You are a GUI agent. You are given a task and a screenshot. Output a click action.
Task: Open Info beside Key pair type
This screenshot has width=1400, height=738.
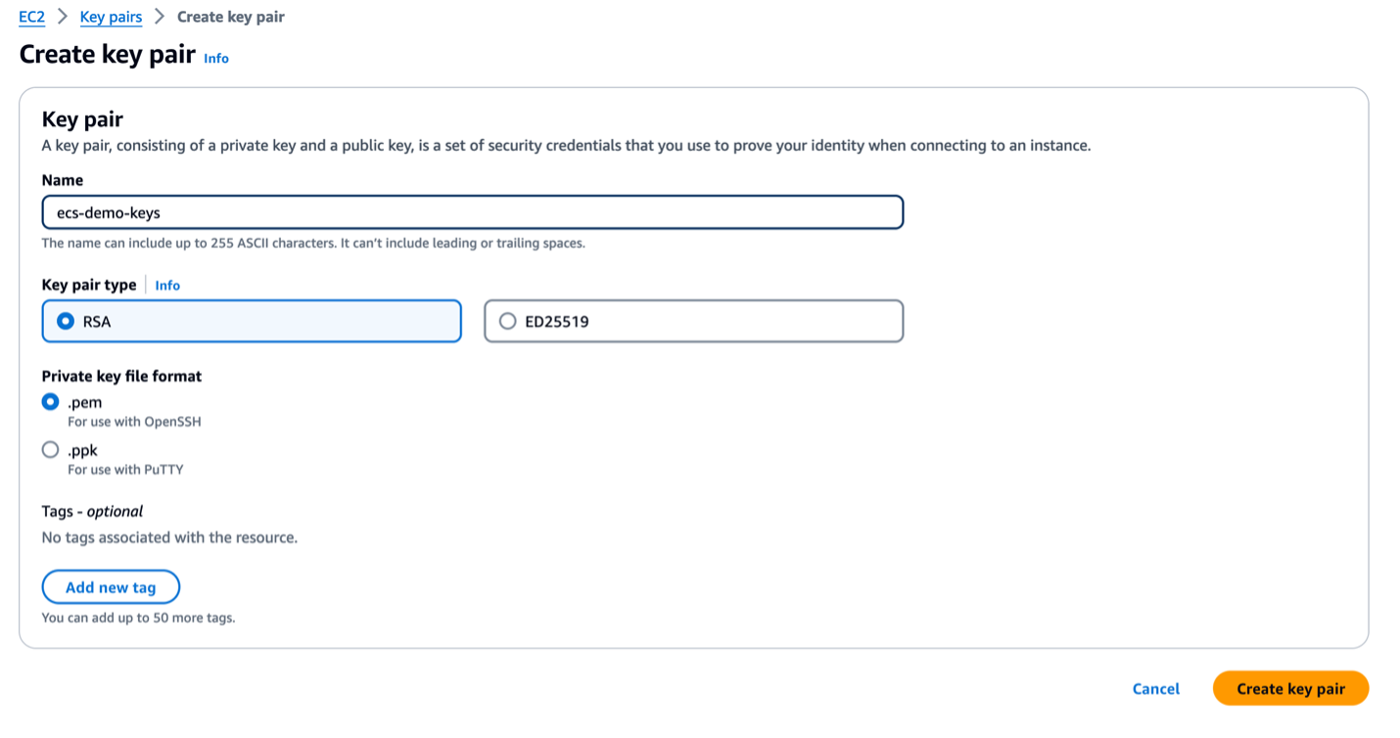[166, 285]
